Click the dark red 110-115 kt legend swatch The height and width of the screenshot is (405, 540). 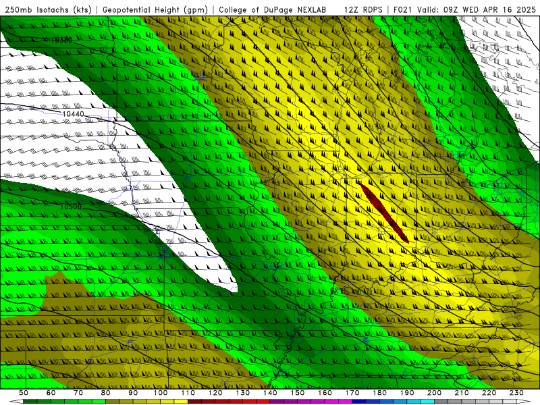click(194, 401)
